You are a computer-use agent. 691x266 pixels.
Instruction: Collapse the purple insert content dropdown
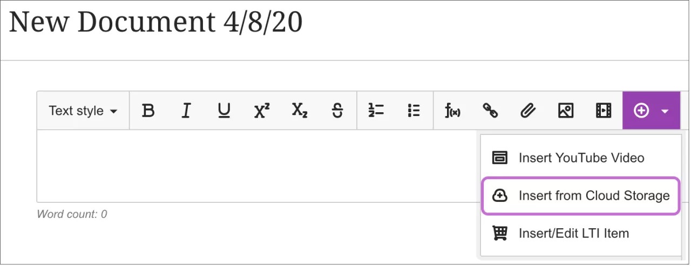[x=651, y=111]
